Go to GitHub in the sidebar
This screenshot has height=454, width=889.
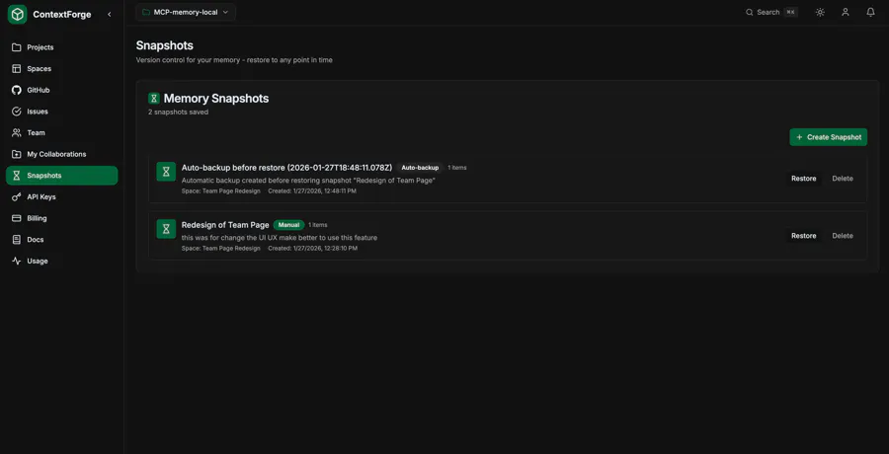pos(62,90)
